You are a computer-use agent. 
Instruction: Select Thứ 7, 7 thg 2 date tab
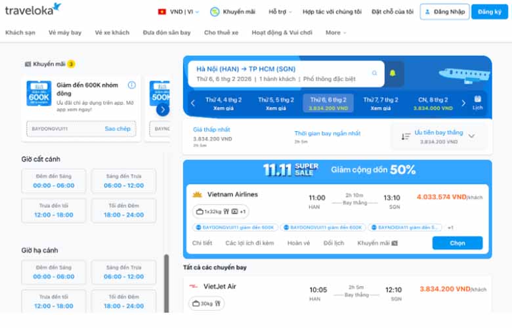coord(381,103)
